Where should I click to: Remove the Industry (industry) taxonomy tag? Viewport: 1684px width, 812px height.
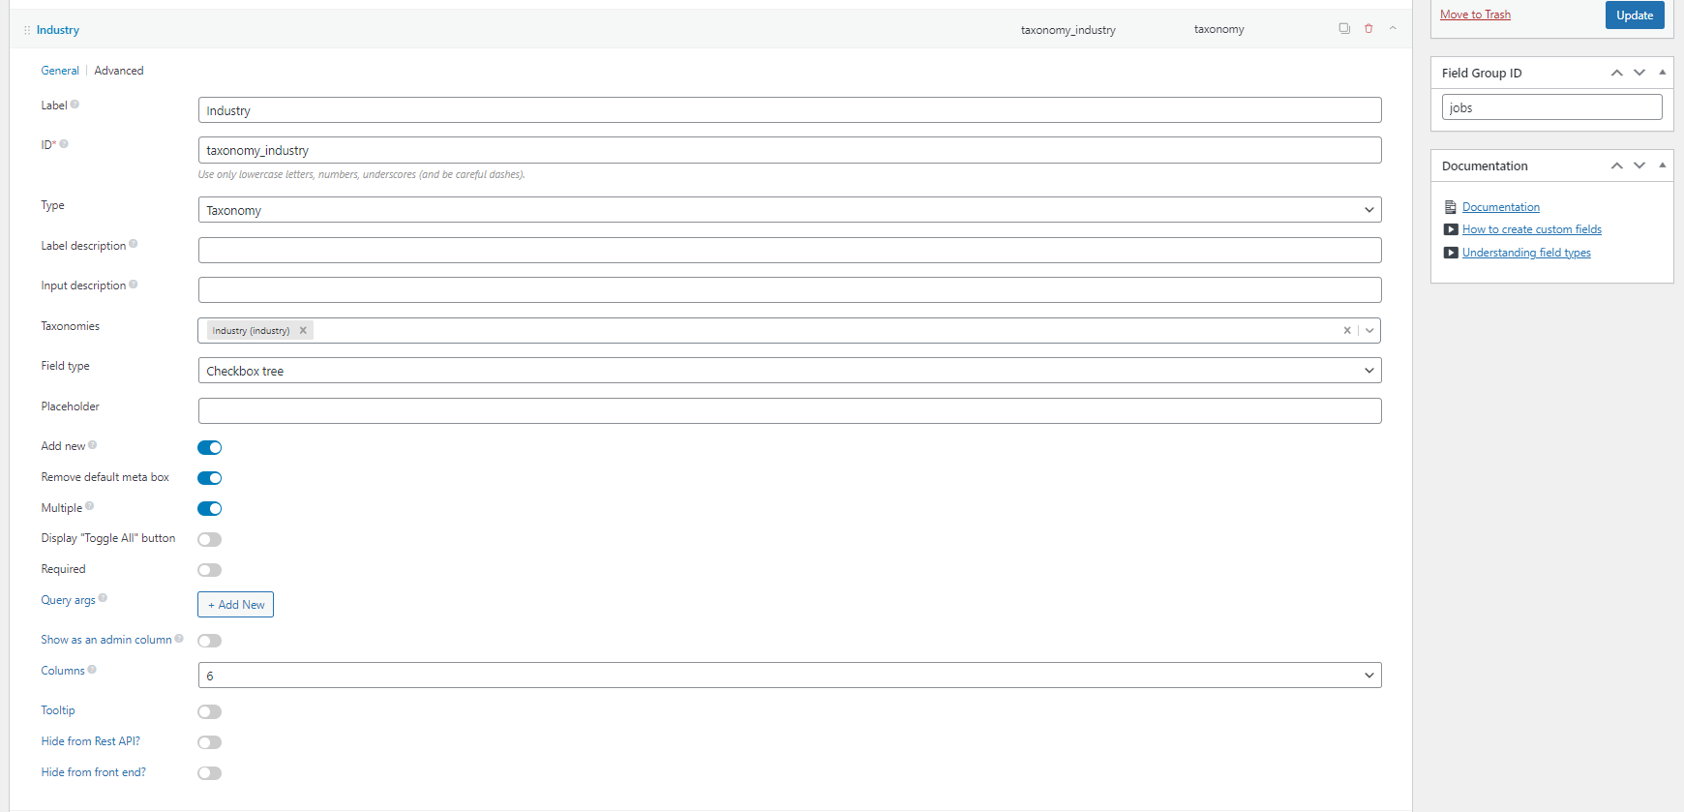click(303, 330)
